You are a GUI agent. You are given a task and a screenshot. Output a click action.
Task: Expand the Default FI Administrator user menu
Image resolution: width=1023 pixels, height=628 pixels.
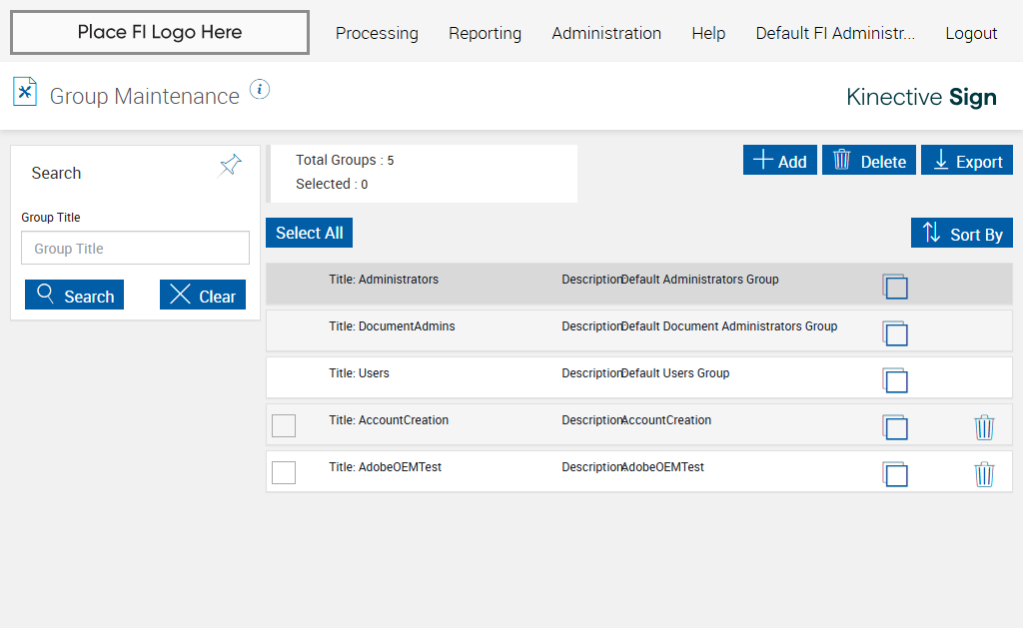coord(835,33)
